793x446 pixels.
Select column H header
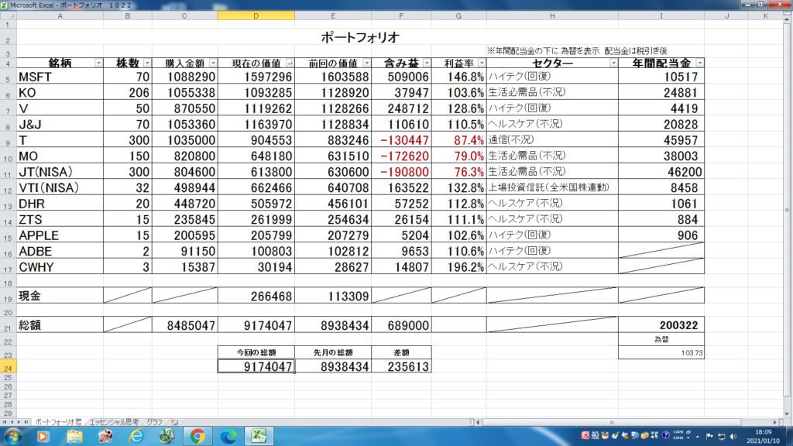click(552, 15)
